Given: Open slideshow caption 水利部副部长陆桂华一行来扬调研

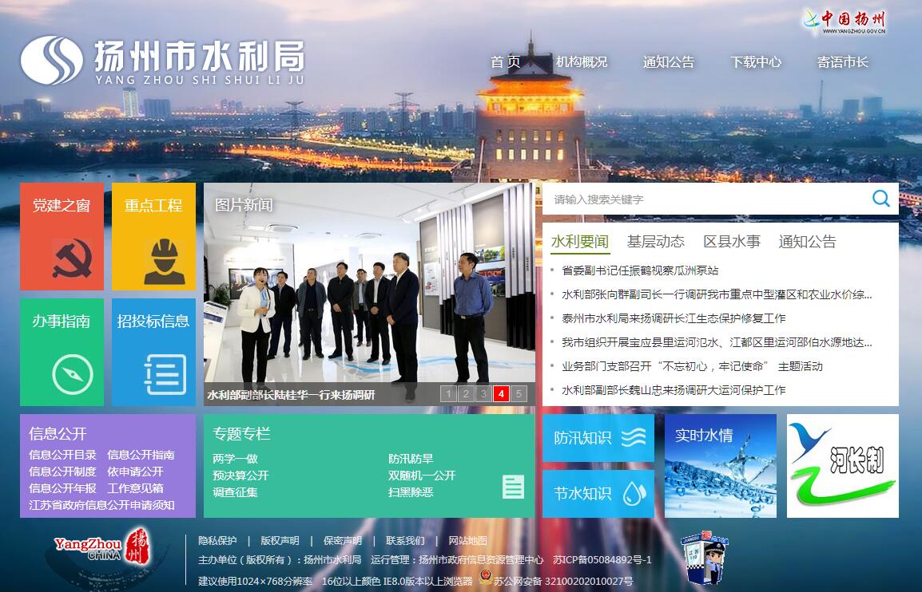Looking at the screenshot, I should 291,395.
